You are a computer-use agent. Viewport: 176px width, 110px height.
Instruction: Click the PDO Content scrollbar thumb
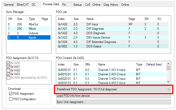pos(168,68)
